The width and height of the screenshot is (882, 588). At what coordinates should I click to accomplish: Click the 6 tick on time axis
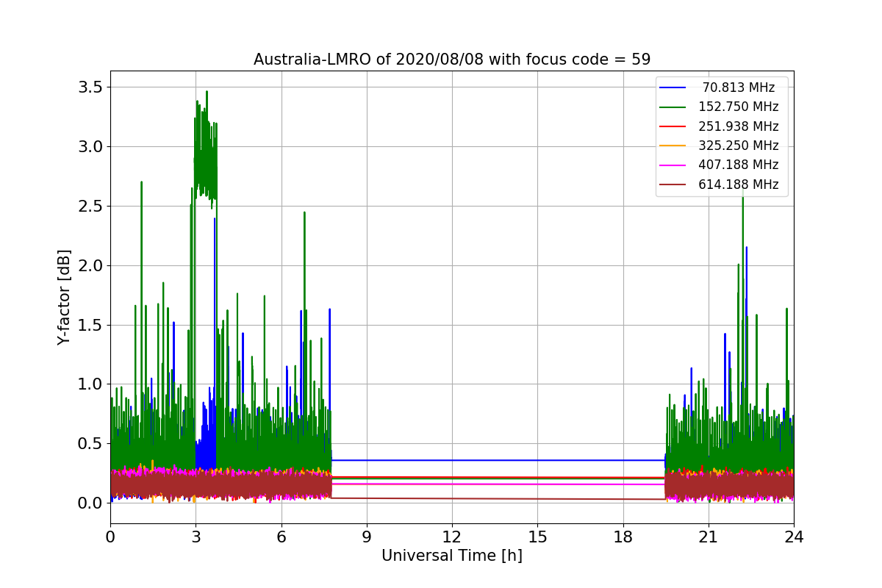[282, 537]
